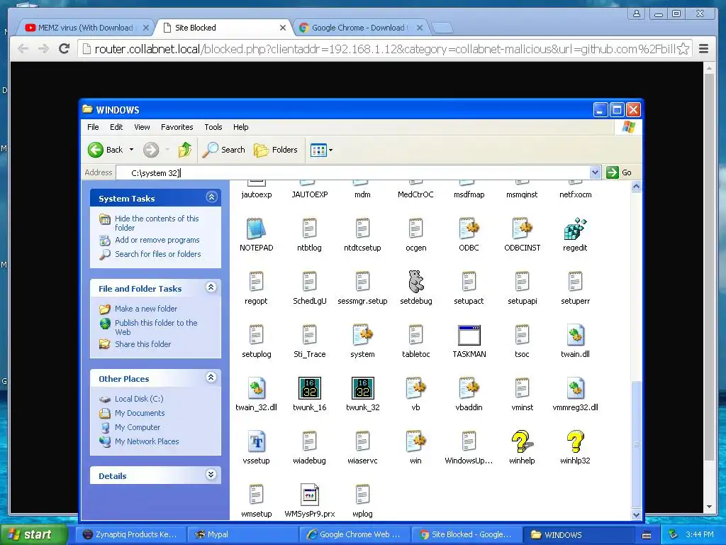
Task: Switch to Mypal in the taskbar
Action: 242,534
